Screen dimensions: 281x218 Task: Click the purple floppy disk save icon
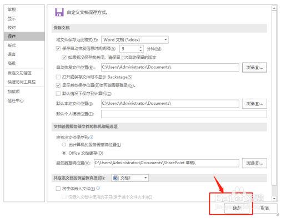(59, 12)
